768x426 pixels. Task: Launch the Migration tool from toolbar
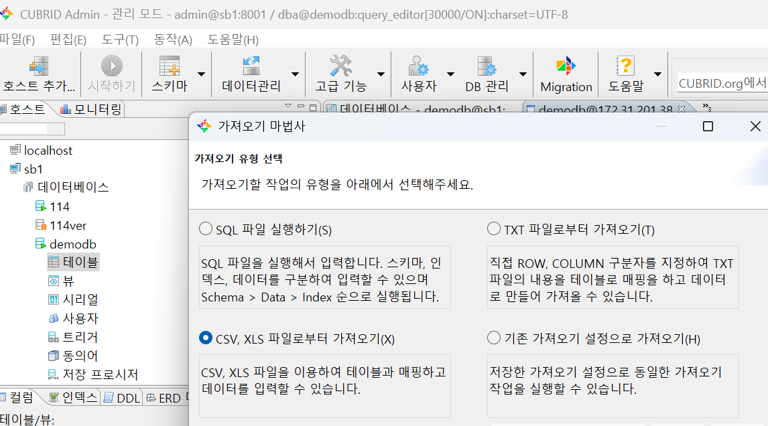click(565, 67)
